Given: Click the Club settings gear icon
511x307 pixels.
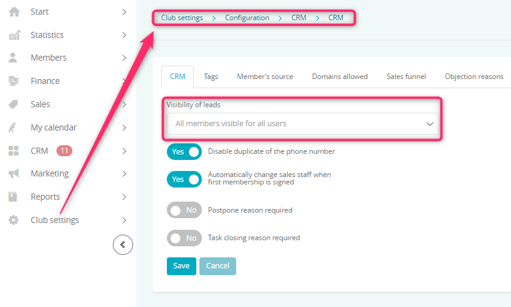Looking at the screenshot, I should coord(13,220).
